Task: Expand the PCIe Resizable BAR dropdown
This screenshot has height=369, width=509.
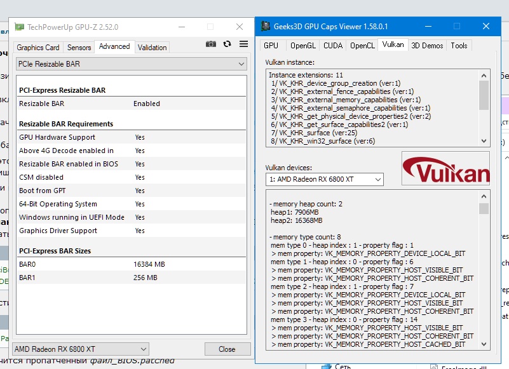Action: [132, 64]
